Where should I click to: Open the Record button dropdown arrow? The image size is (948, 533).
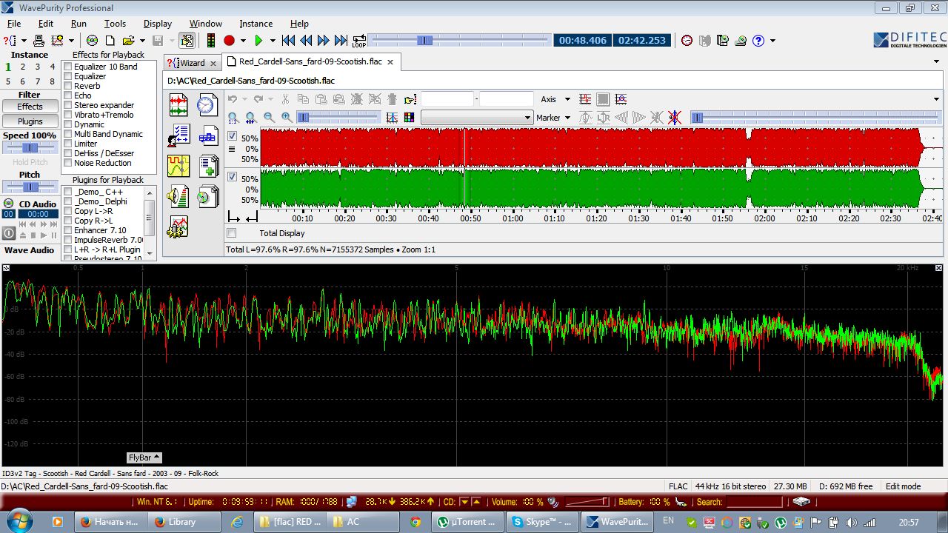pos(243,41)
